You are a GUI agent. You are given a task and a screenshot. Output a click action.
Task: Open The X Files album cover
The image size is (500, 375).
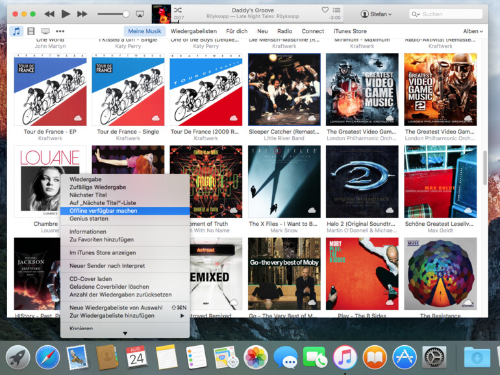pos(284,182)
